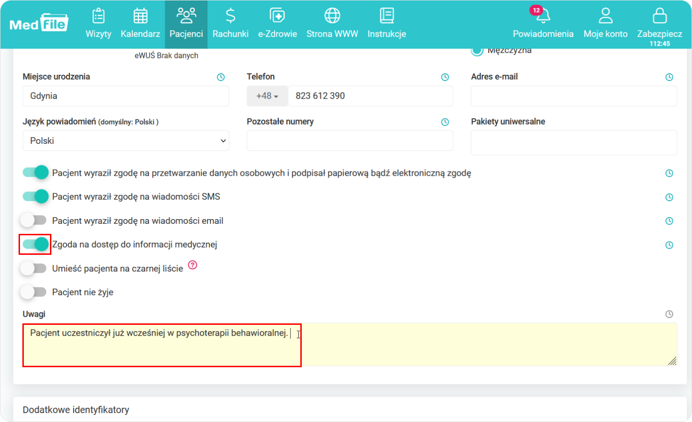Toggle SMS messages consent switch
This screenshot has width=692, height=422.
point(35,196)
